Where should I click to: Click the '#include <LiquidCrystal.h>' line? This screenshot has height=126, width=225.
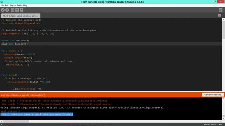pos(20,23)
